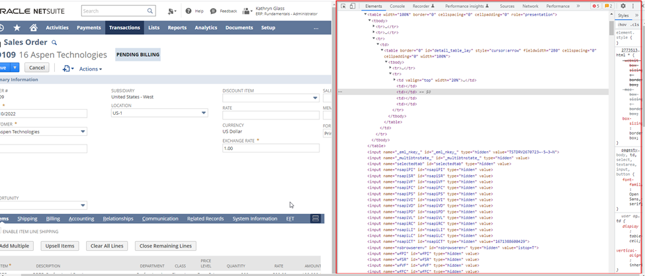
Task: Open the Transactions menu
Action: click(124, 28)
